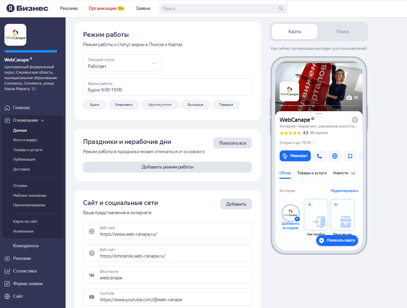Click the search magnifier icon
The height and width of the screenshot is (308, 407).
[281, 9]
